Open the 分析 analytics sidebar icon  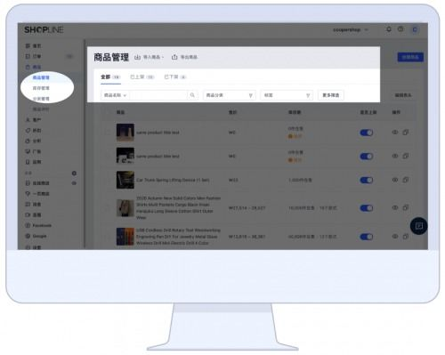tap(28, 141)
